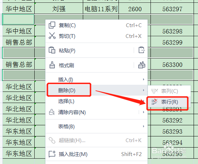198x164 pixels.
Task: Click the Insert Comment icon
Action: [52, 154]
